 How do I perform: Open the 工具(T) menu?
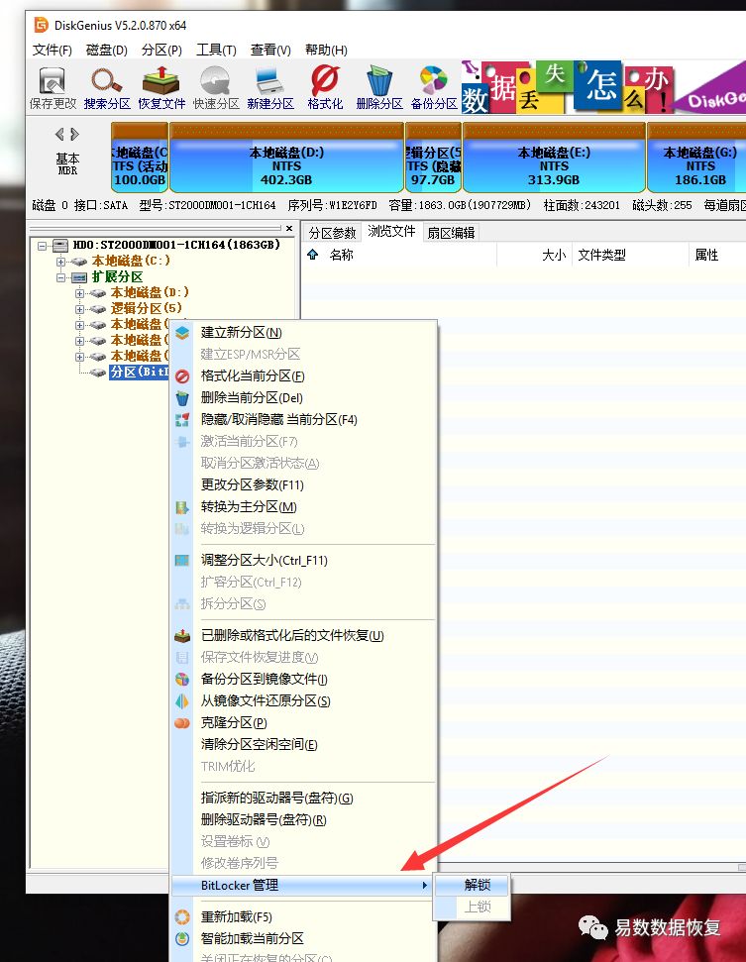click(216, 50)
